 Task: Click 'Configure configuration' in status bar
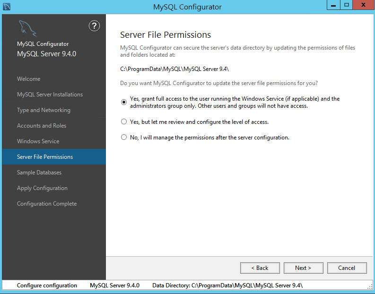(x=47, y=285)
